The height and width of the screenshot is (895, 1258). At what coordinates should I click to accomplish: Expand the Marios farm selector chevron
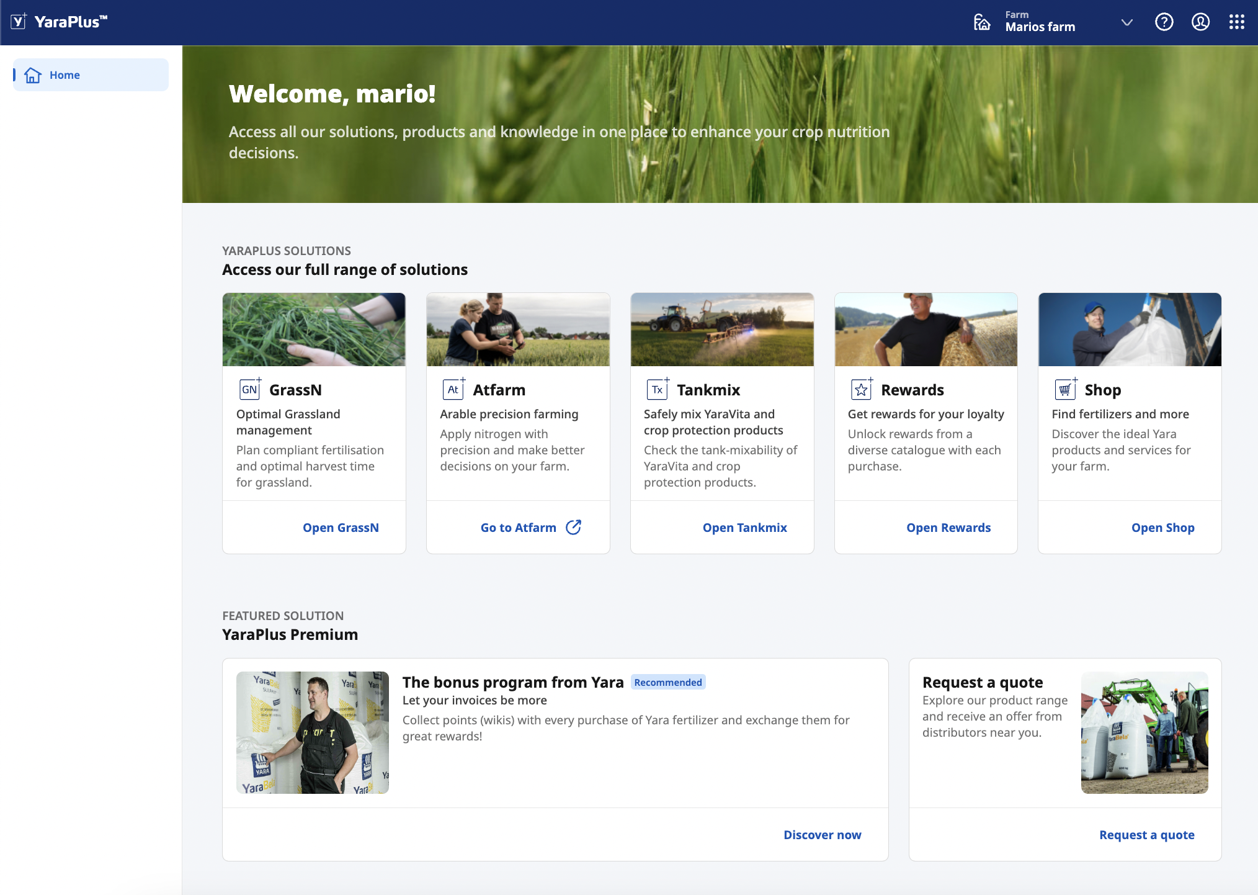click(x=1127, y=22)
